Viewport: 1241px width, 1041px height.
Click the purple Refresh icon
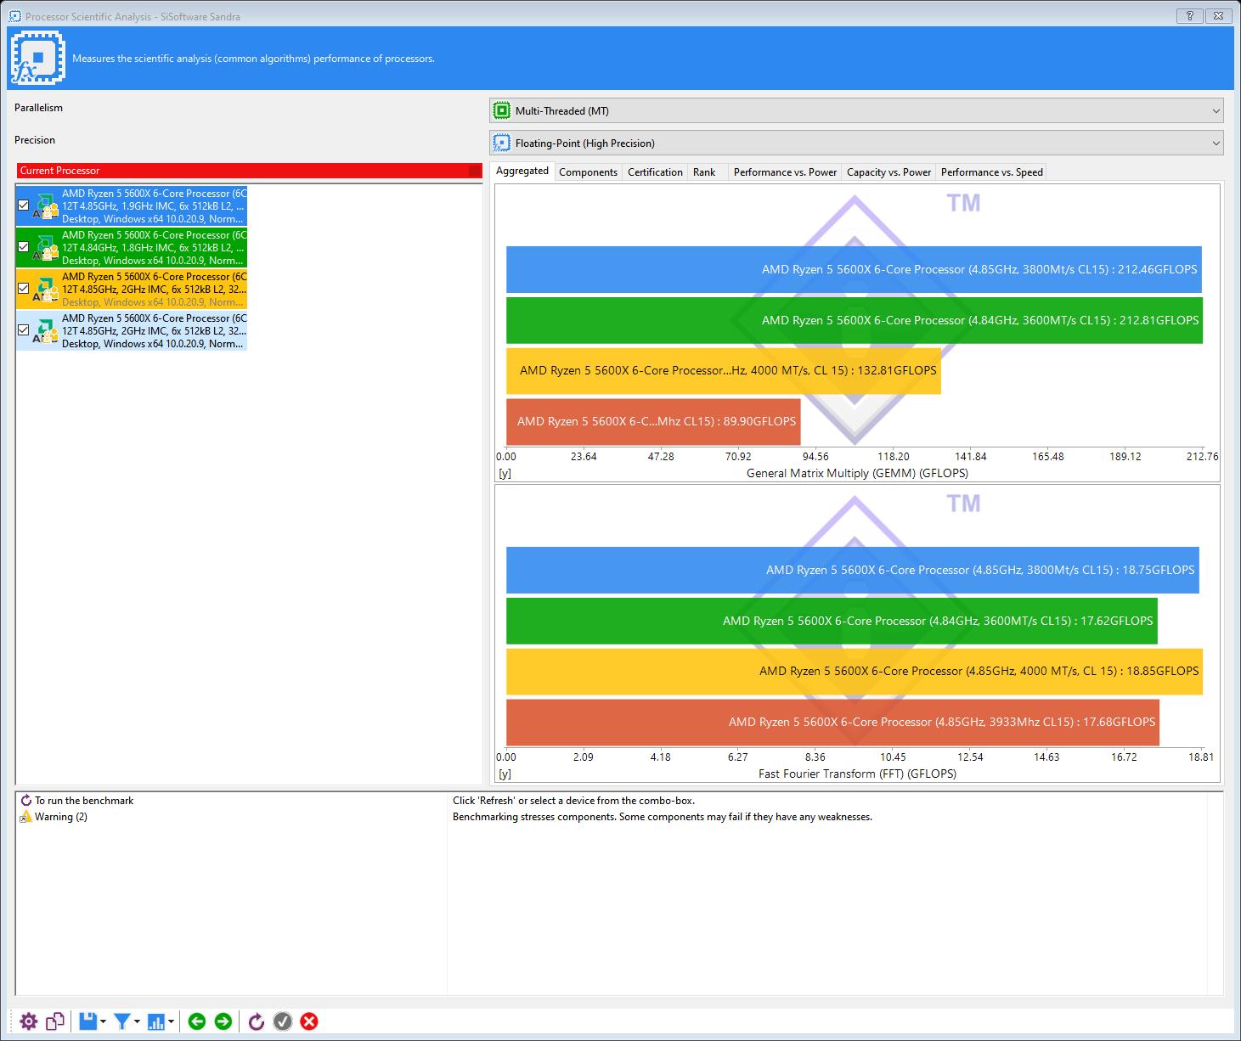tap(257, 1021)
